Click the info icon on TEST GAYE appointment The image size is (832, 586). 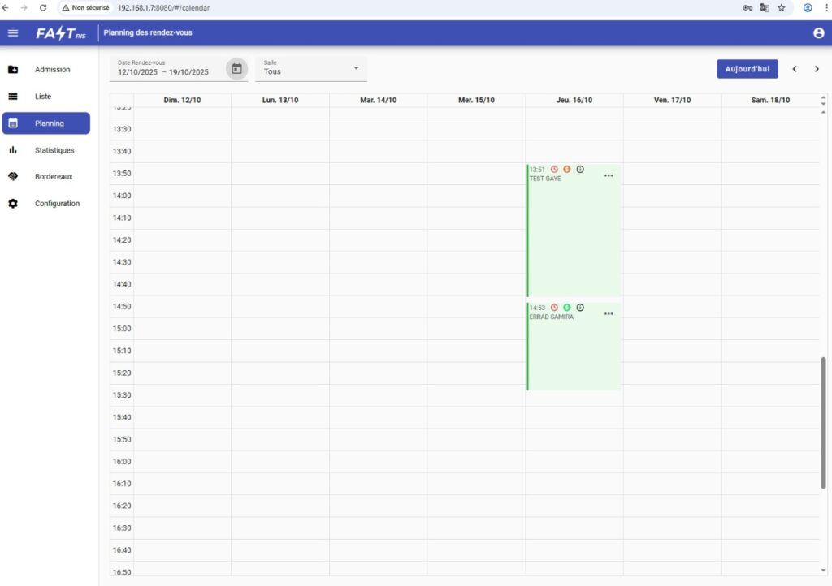point(580,169)
